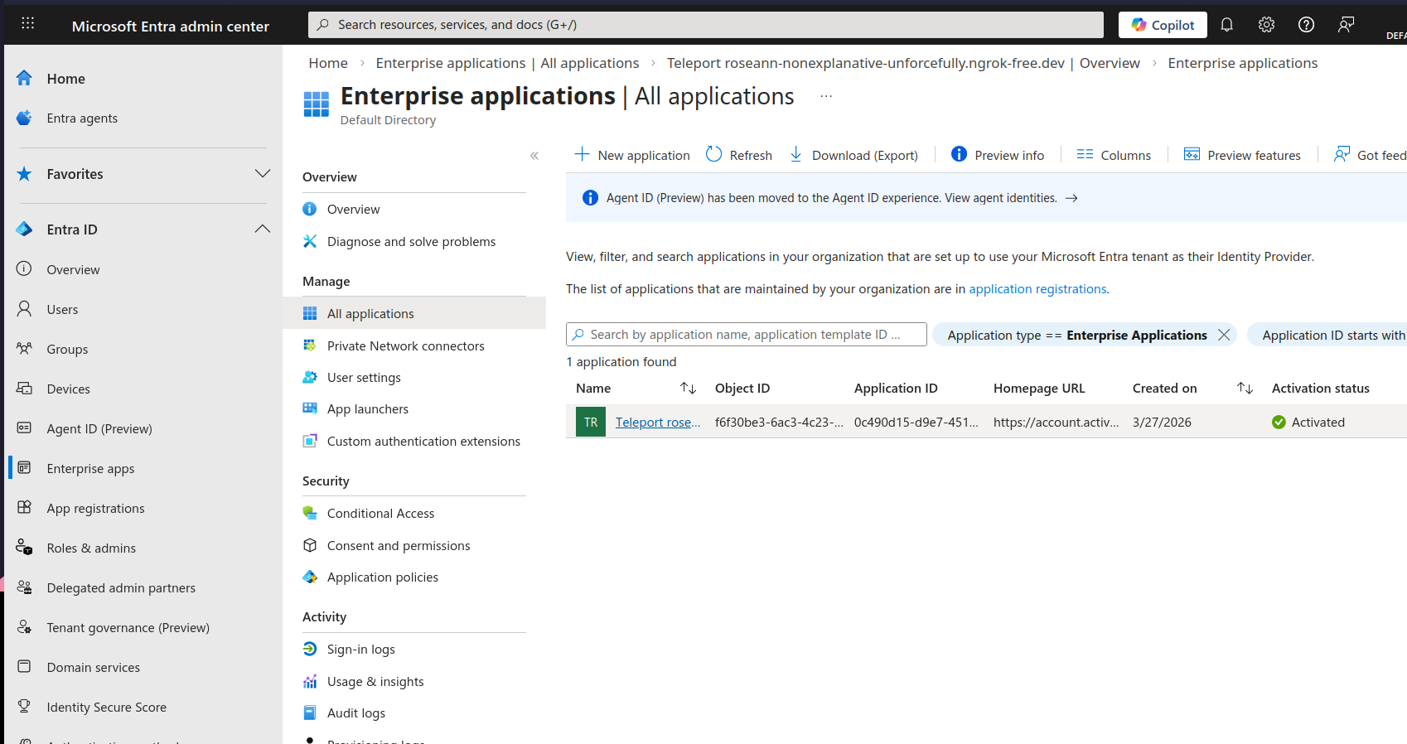Focus the global search resources box
The width and height of the screenshot is (1407, 744).
tap(706, 25)
